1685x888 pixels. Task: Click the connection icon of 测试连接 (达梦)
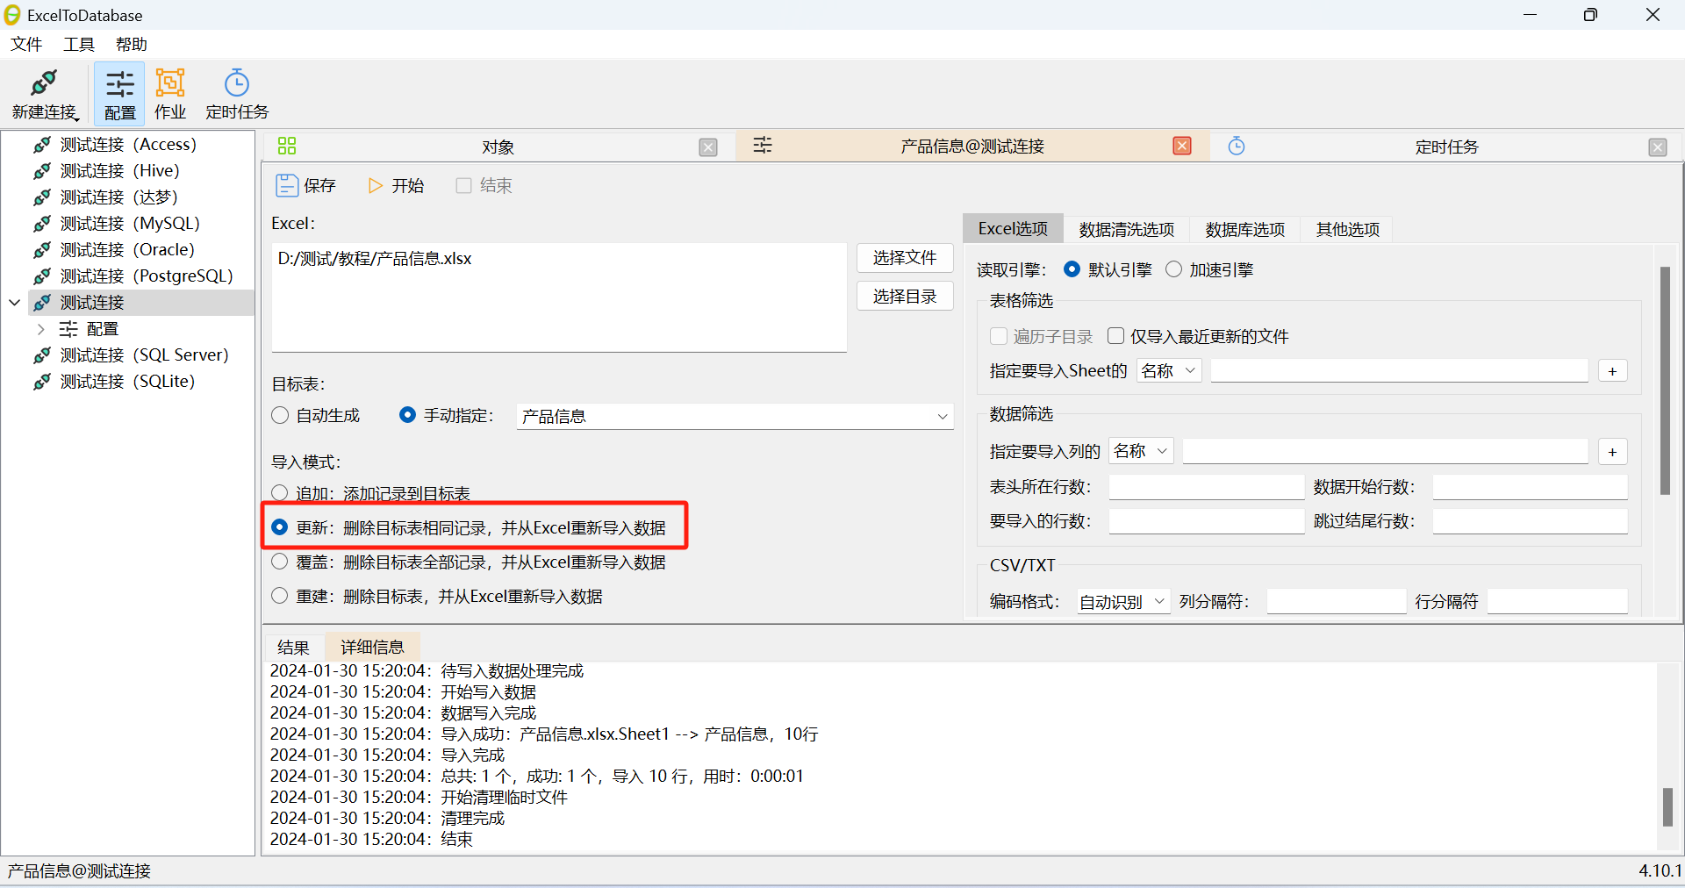pyautogui.click(x=42, y=197)
